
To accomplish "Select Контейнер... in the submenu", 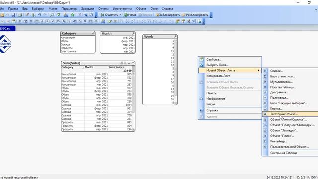I will [x=290, y=141].
